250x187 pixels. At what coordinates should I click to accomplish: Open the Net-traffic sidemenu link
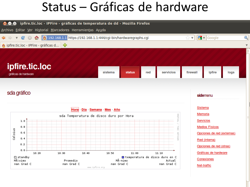click(204, 165)
